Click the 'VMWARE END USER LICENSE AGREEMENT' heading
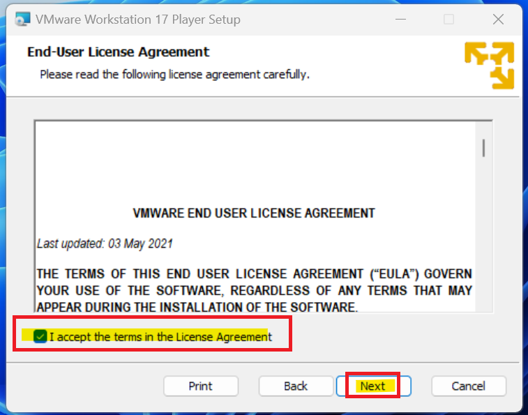This screenshot has height=415, width=528. [x=254, y=213]
